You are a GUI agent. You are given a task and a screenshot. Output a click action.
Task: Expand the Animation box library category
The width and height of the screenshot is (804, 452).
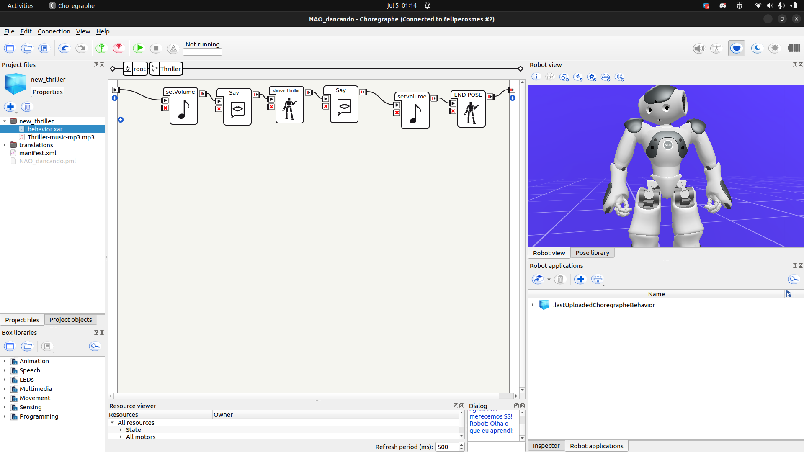pos(4,361)
